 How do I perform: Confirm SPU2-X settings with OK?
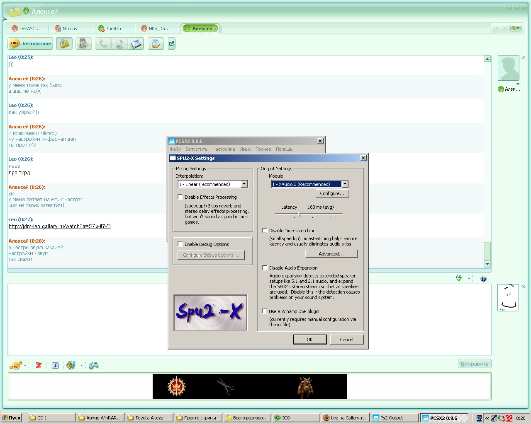(x=309, y=340)
